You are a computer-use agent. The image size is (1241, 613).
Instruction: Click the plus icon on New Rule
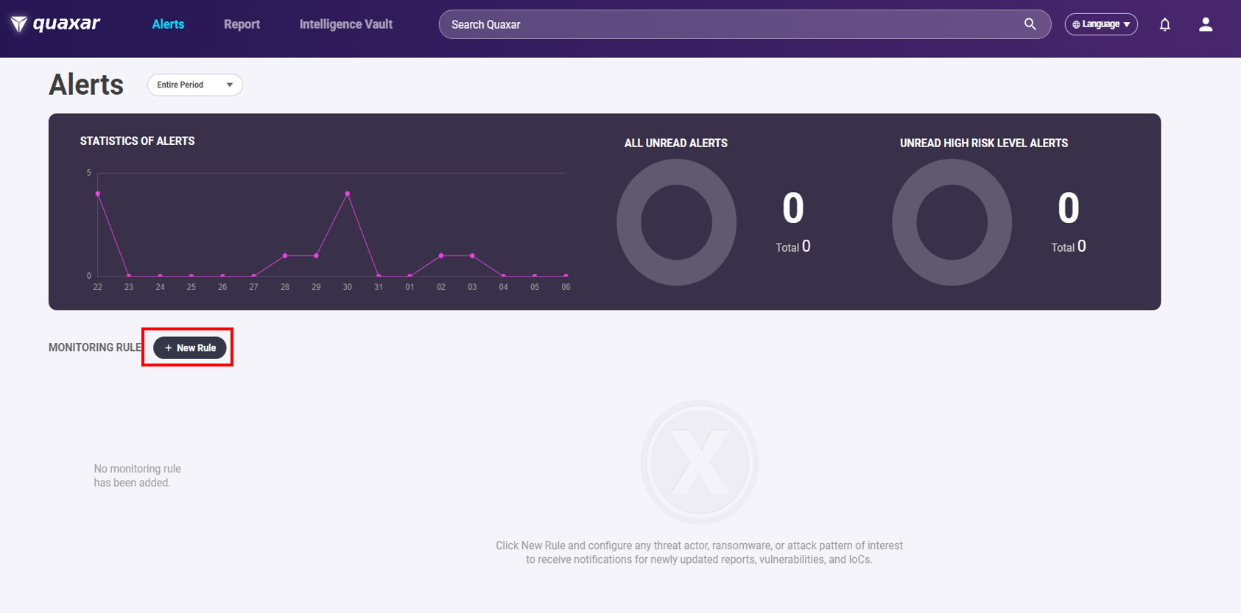tap(168, 348)
